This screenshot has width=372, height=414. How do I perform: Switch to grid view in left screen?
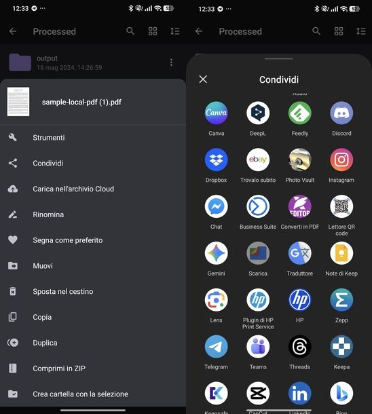(153, 31)
